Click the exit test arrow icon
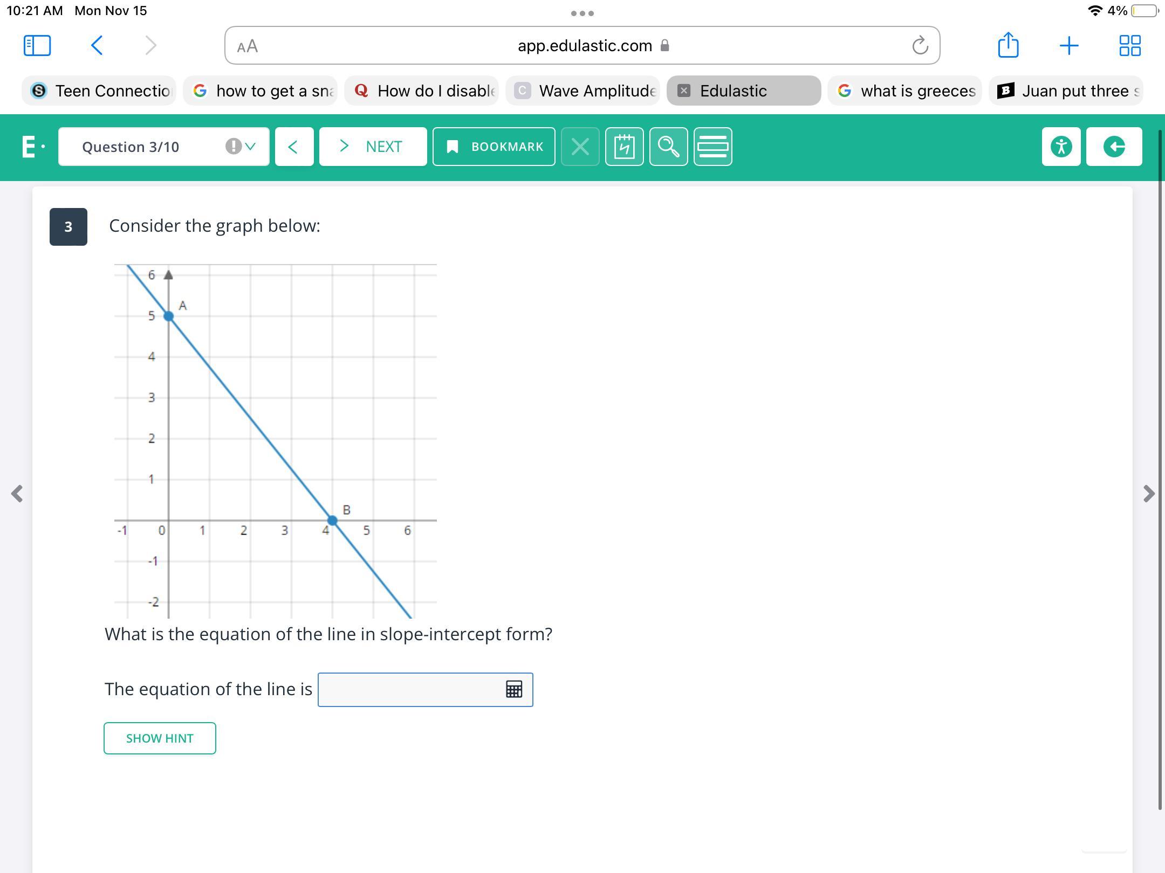 [1114, 147]
